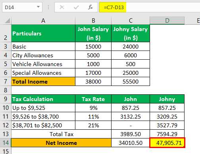Image resolution: width=200 pixels, height=154 pixels.
Task: Select John's total income 38000
Action: click(x=93, y=82)
